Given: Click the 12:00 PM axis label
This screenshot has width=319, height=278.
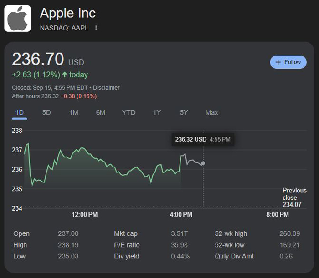Looking at the screenshot, I should pyautogui.click(x=85, y=214).
